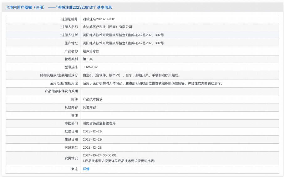Viewport: 284px width, 177px height.
Task: Select model specification JDW-F02
Action: [x=90, y=67]
